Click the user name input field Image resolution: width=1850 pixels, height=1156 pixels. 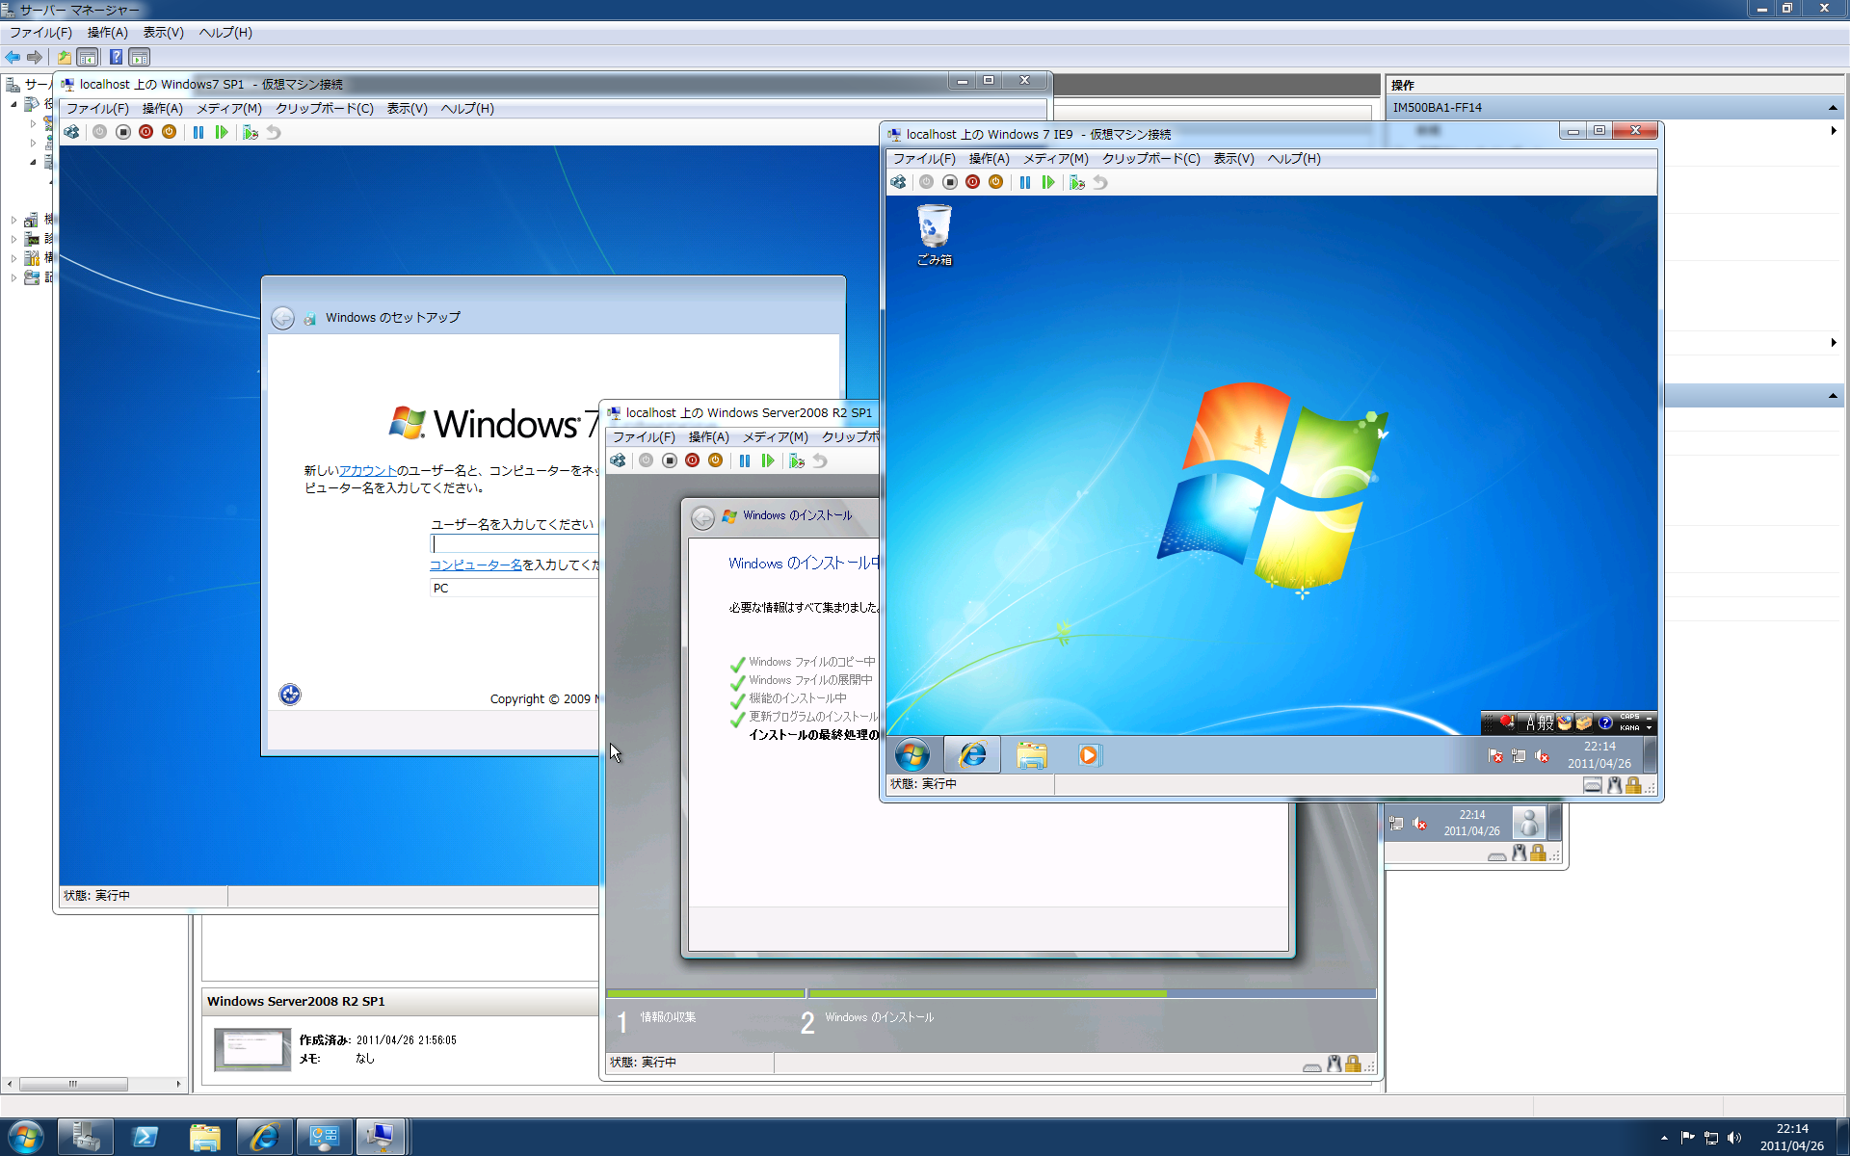[515, 544]
